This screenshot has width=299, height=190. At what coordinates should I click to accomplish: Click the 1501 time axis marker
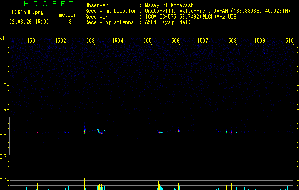[32, 41]
